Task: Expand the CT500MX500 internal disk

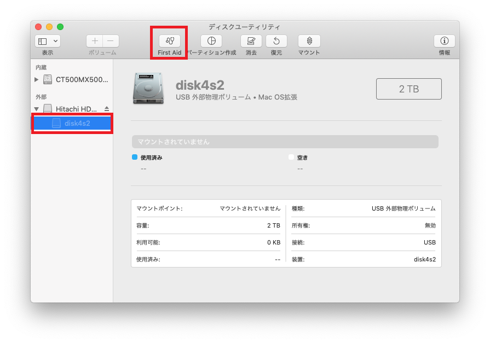Action: pos(36,80)
